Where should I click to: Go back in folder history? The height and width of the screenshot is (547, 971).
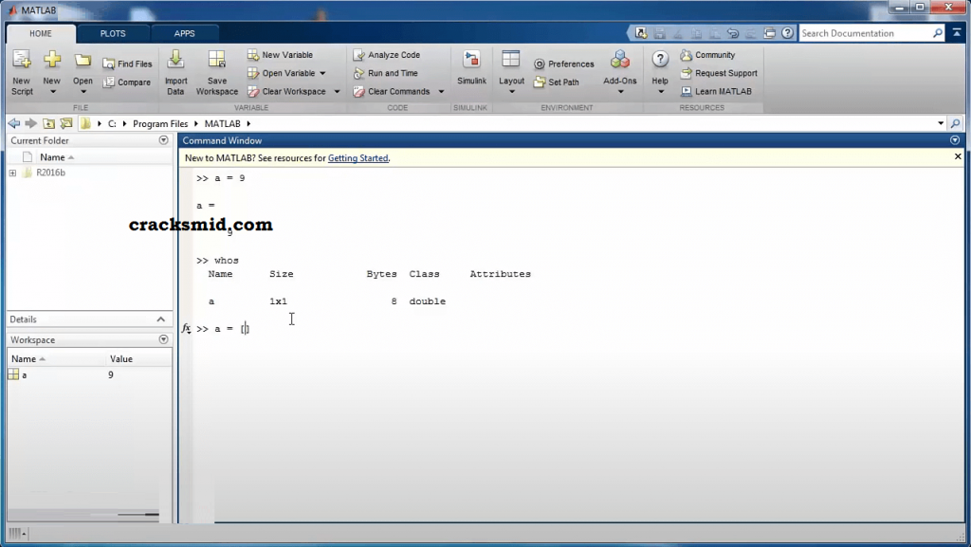coord(14,123)
